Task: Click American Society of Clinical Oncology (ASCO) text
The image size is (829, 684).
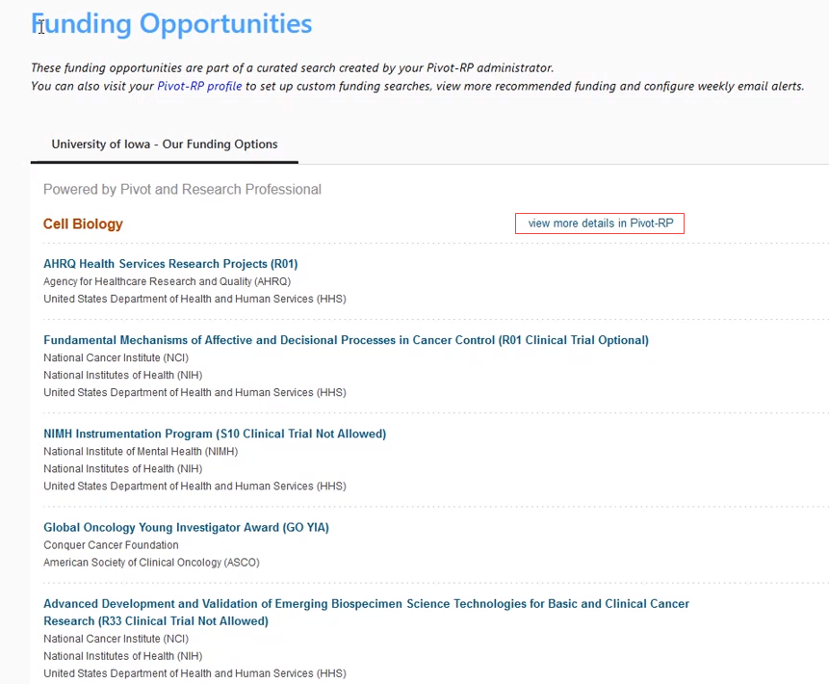Action: click(x=151, y=563)
